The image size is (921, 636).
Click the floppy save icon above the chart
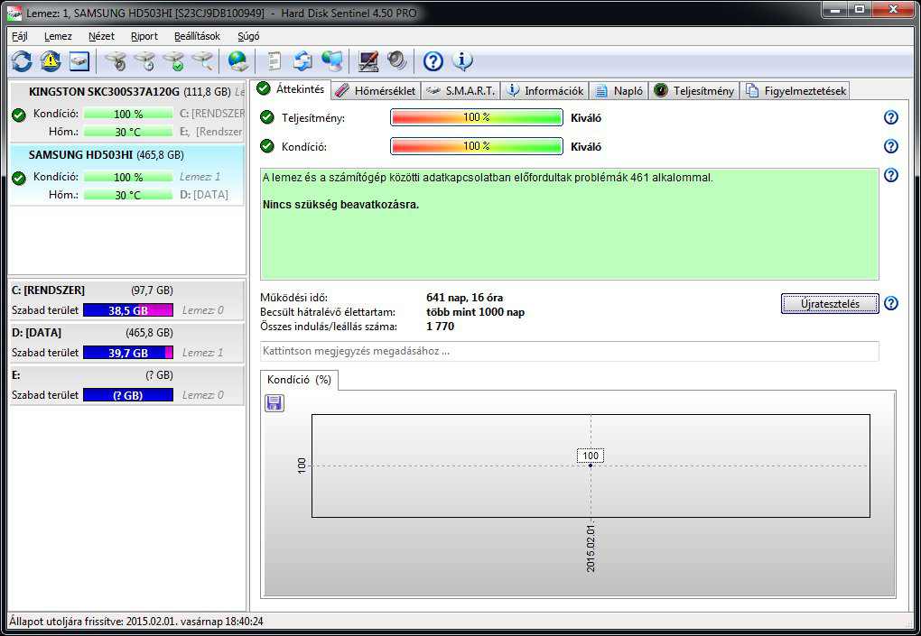click(x=274, y=403)
